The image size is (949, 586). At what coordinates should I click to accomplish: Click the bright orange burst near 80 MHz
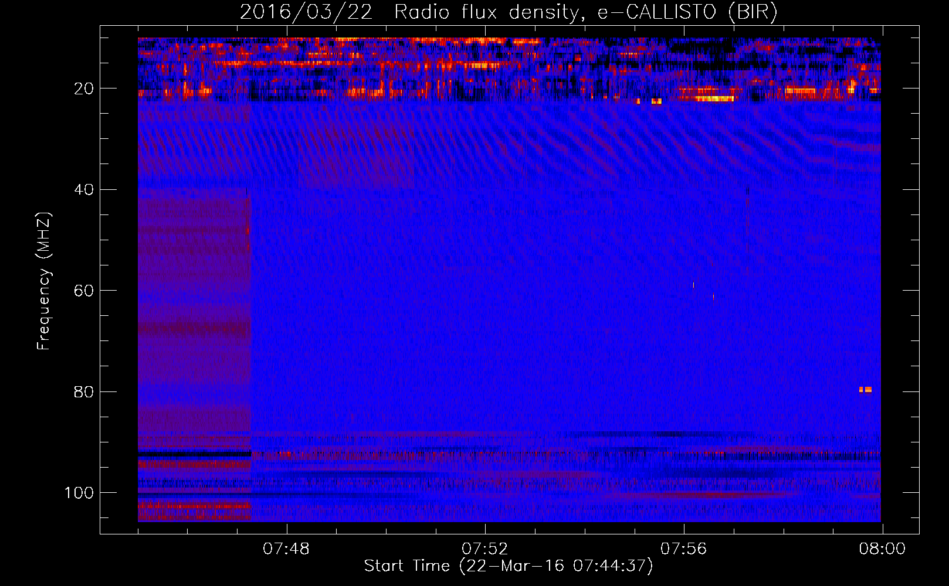point(866,390)
